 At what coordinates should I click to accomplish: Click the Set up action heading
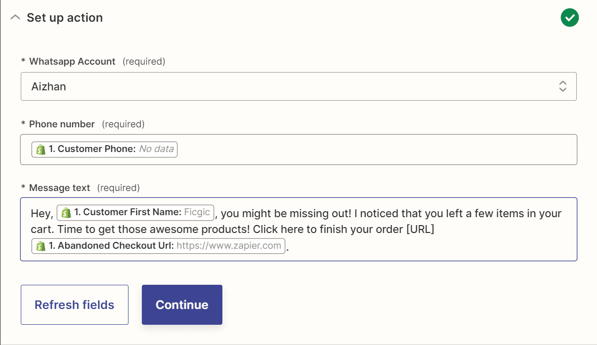tap(65, 18)
